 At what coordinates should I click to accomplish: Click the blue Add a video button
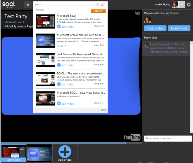[155, 28]
